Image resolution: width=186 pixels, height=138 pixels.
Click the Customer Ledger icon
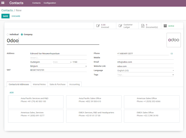coord(120,26)
